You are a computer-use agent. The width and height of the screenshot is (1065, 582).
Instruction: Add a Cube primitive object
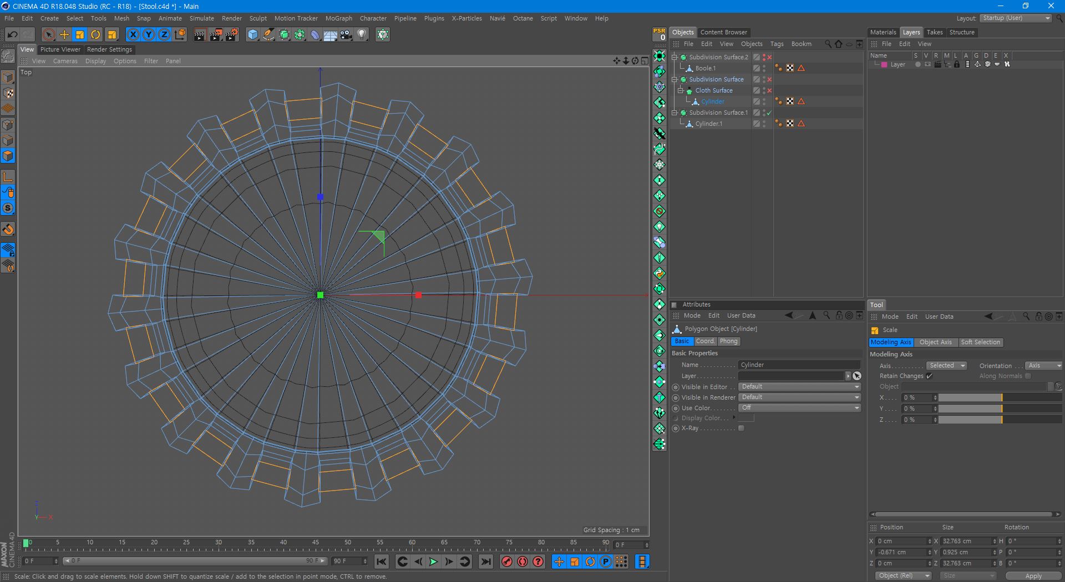click(x=253, y=34)
